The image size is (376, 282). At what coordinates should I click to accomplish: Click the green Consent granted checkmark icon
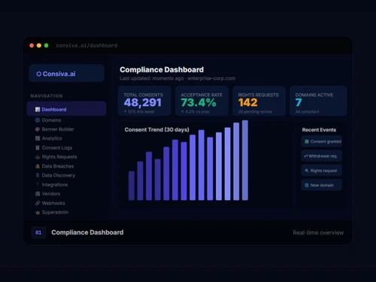point(307,141)
